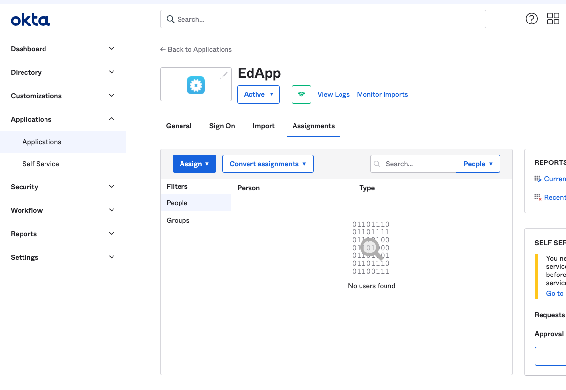Switch to the General tab
The width and height of the screenshot is (566, 390).
[179, 126]
